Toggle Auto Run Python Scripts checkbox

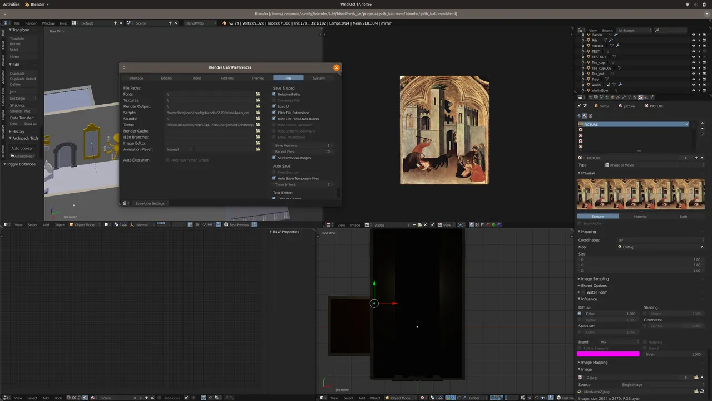click(167, 160)
